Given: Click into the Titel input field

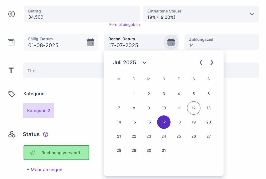Looking at the screenshot, I should [64, 71].
